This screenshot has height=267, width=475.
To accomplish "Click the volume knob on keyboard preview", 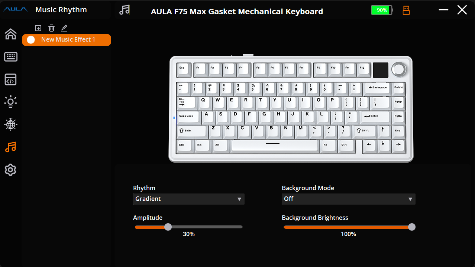I will (399, 69).
